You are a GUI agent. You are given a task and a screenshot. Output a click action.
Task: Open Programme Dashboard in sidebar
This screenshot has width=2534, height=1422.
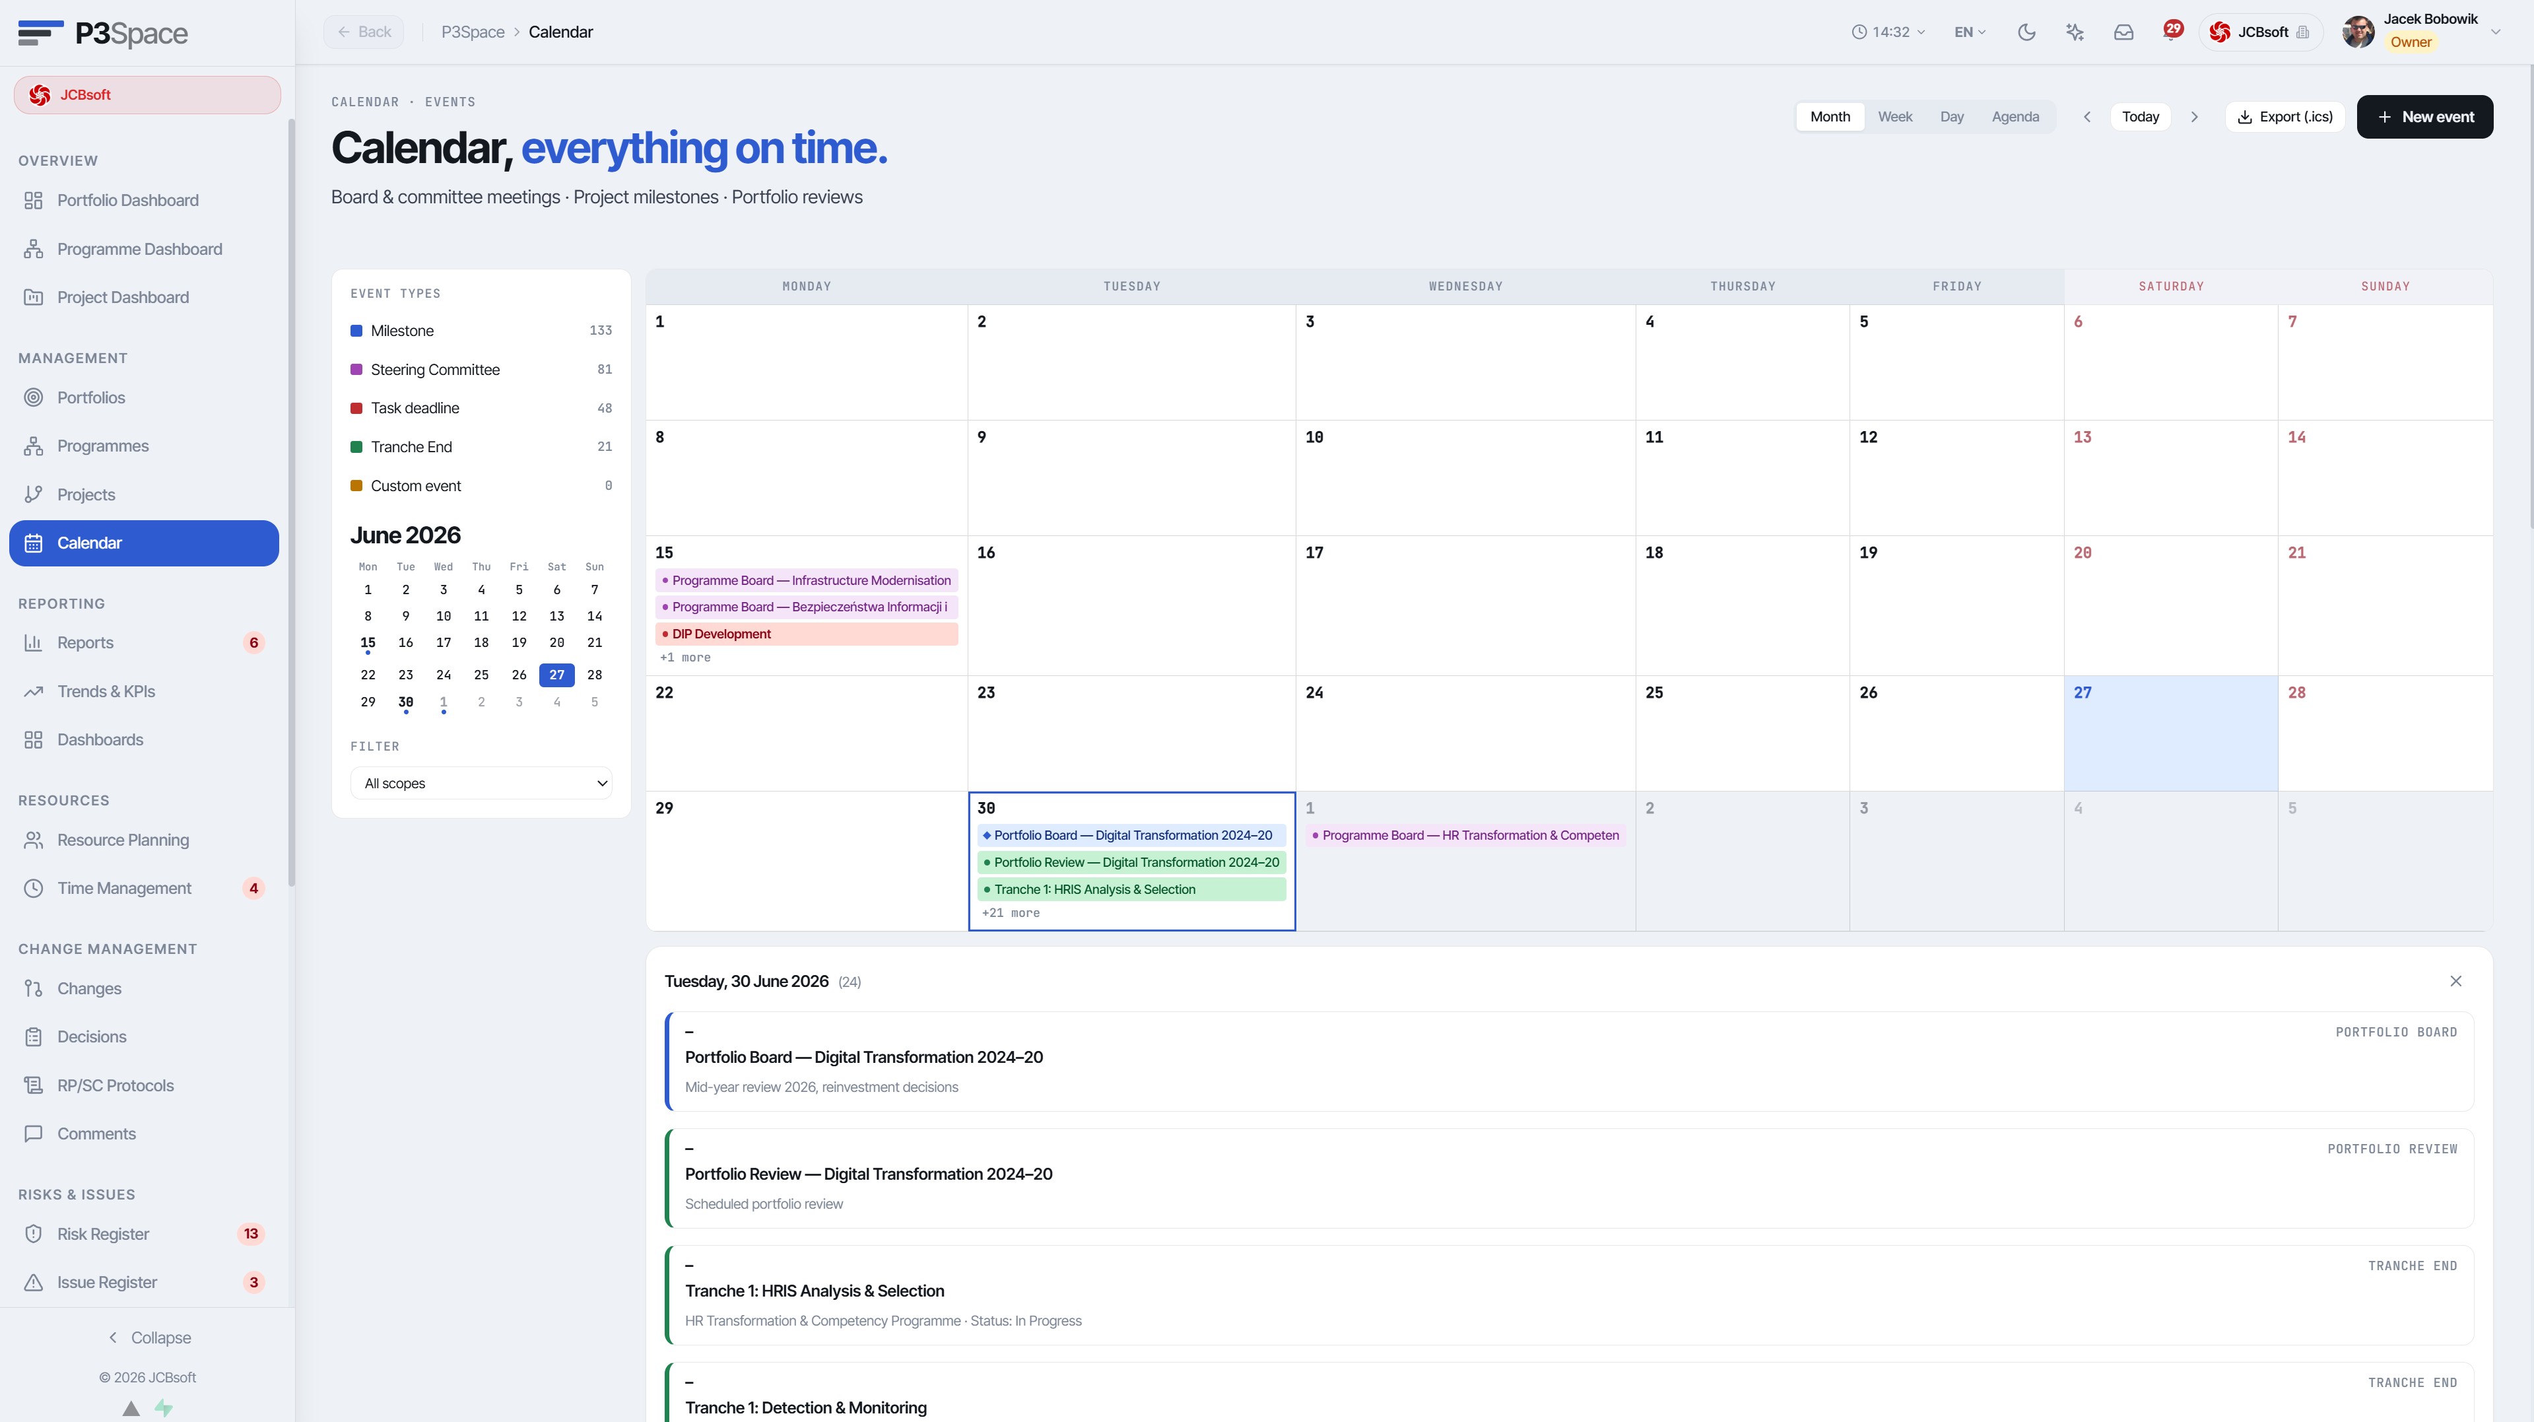[x=144, y=249]
